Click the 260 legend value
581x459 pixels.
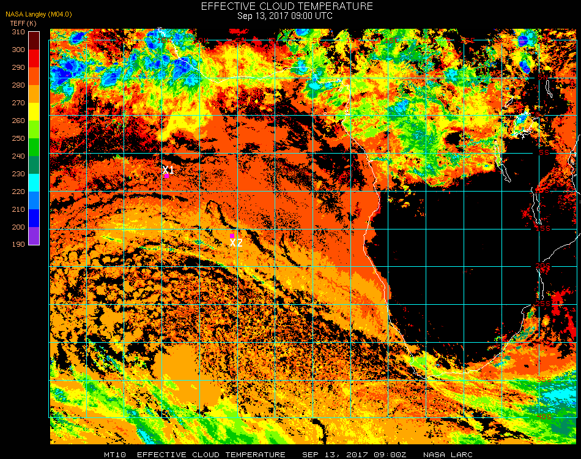pyautogui.click(x=18, y=121)
